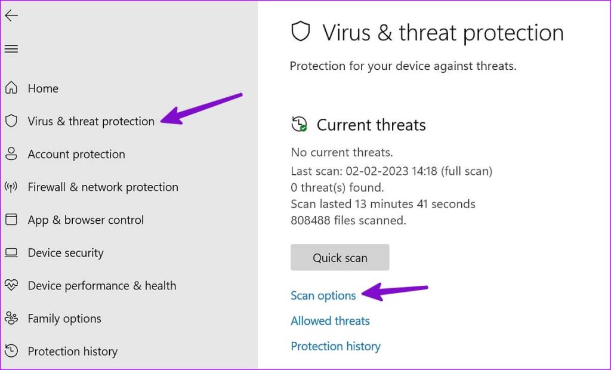Open the Scan options link

[323, 295]
